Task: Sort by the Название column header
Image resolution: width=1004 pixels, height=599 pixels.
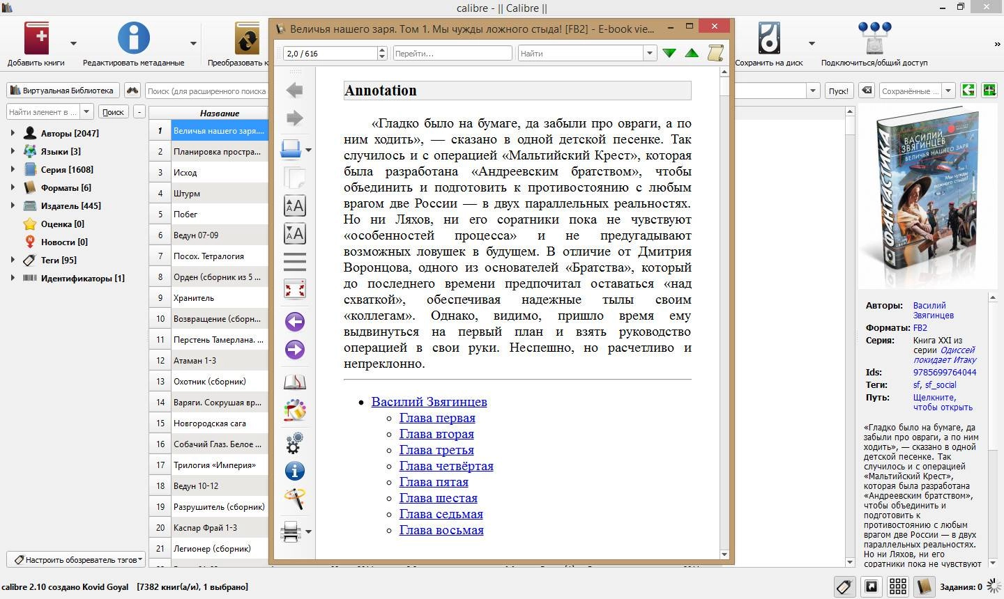Action: (220, 113)
